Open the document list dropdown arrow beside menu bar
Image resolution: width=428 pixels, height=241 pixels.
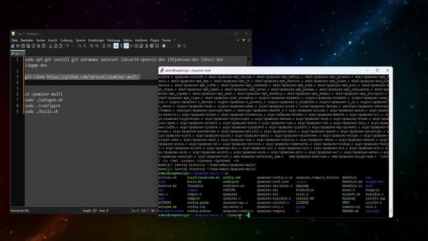coord(243,40)
